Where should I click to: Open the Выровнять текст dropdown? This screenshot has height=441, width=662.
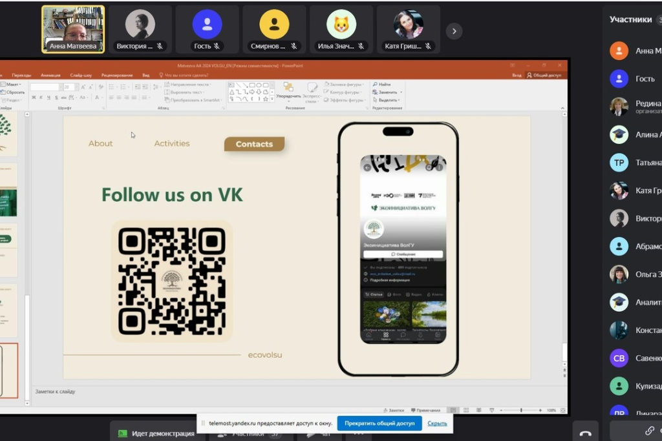point(184,92)
